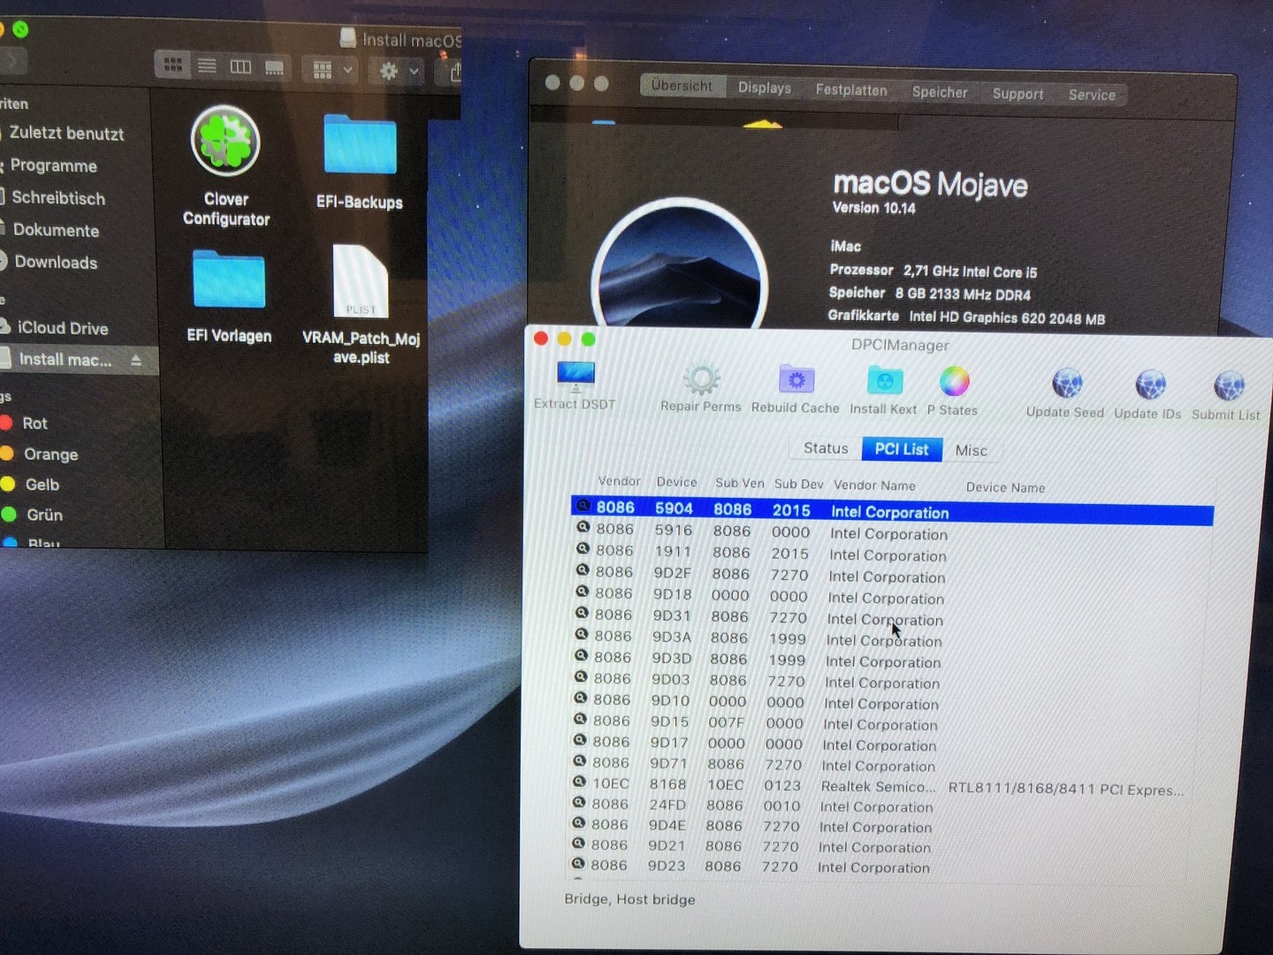Screen dimensions: 1273x955
Task: Click the Update IDs globe icon
Action: point(1149,386)
